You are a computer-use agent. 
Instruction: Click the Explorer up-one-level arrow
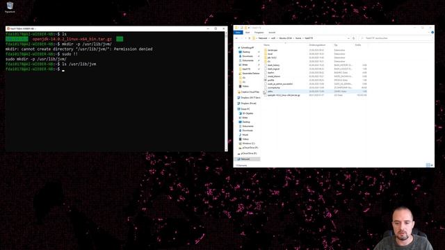(x=250, y=38)
